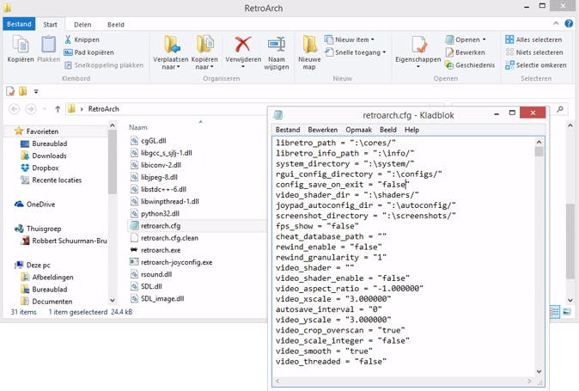Click Selectie omkeren button
579x391 pixels.
534,64
